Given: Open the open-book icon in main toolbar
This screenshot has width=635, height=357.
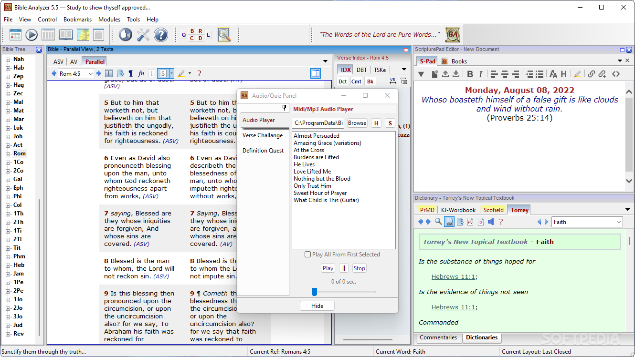Looking at the screenshot, I should pos(66,35).
